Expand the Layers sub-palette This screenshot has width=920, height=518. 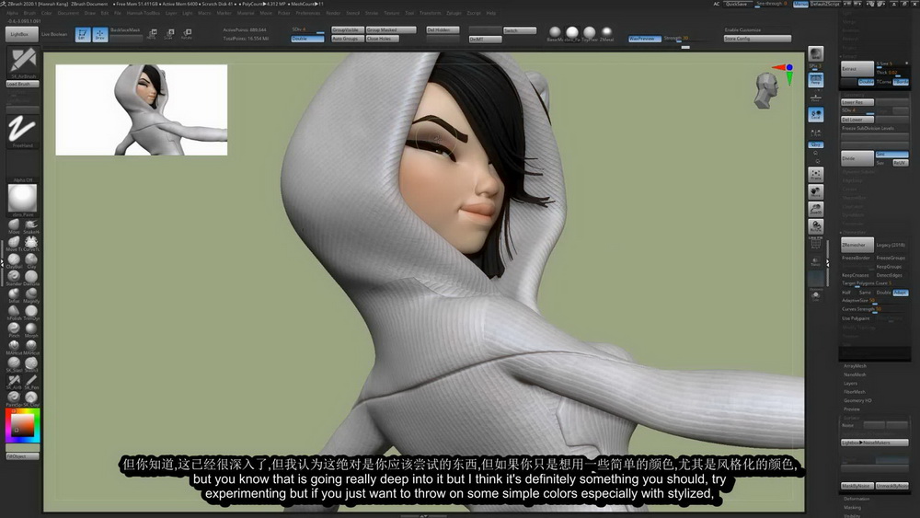pos(850,383)
